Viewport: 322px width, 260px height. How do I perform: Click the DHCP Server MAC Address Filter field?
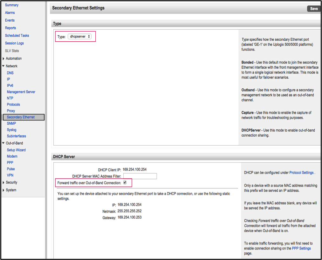140,176
